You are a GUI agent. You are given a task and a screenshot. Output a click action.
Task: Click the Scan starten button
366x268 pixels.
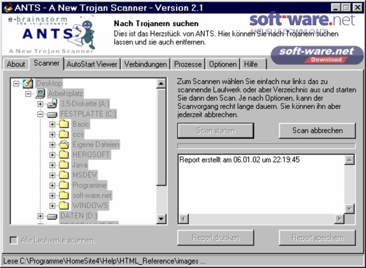click(x=216, y=130)
